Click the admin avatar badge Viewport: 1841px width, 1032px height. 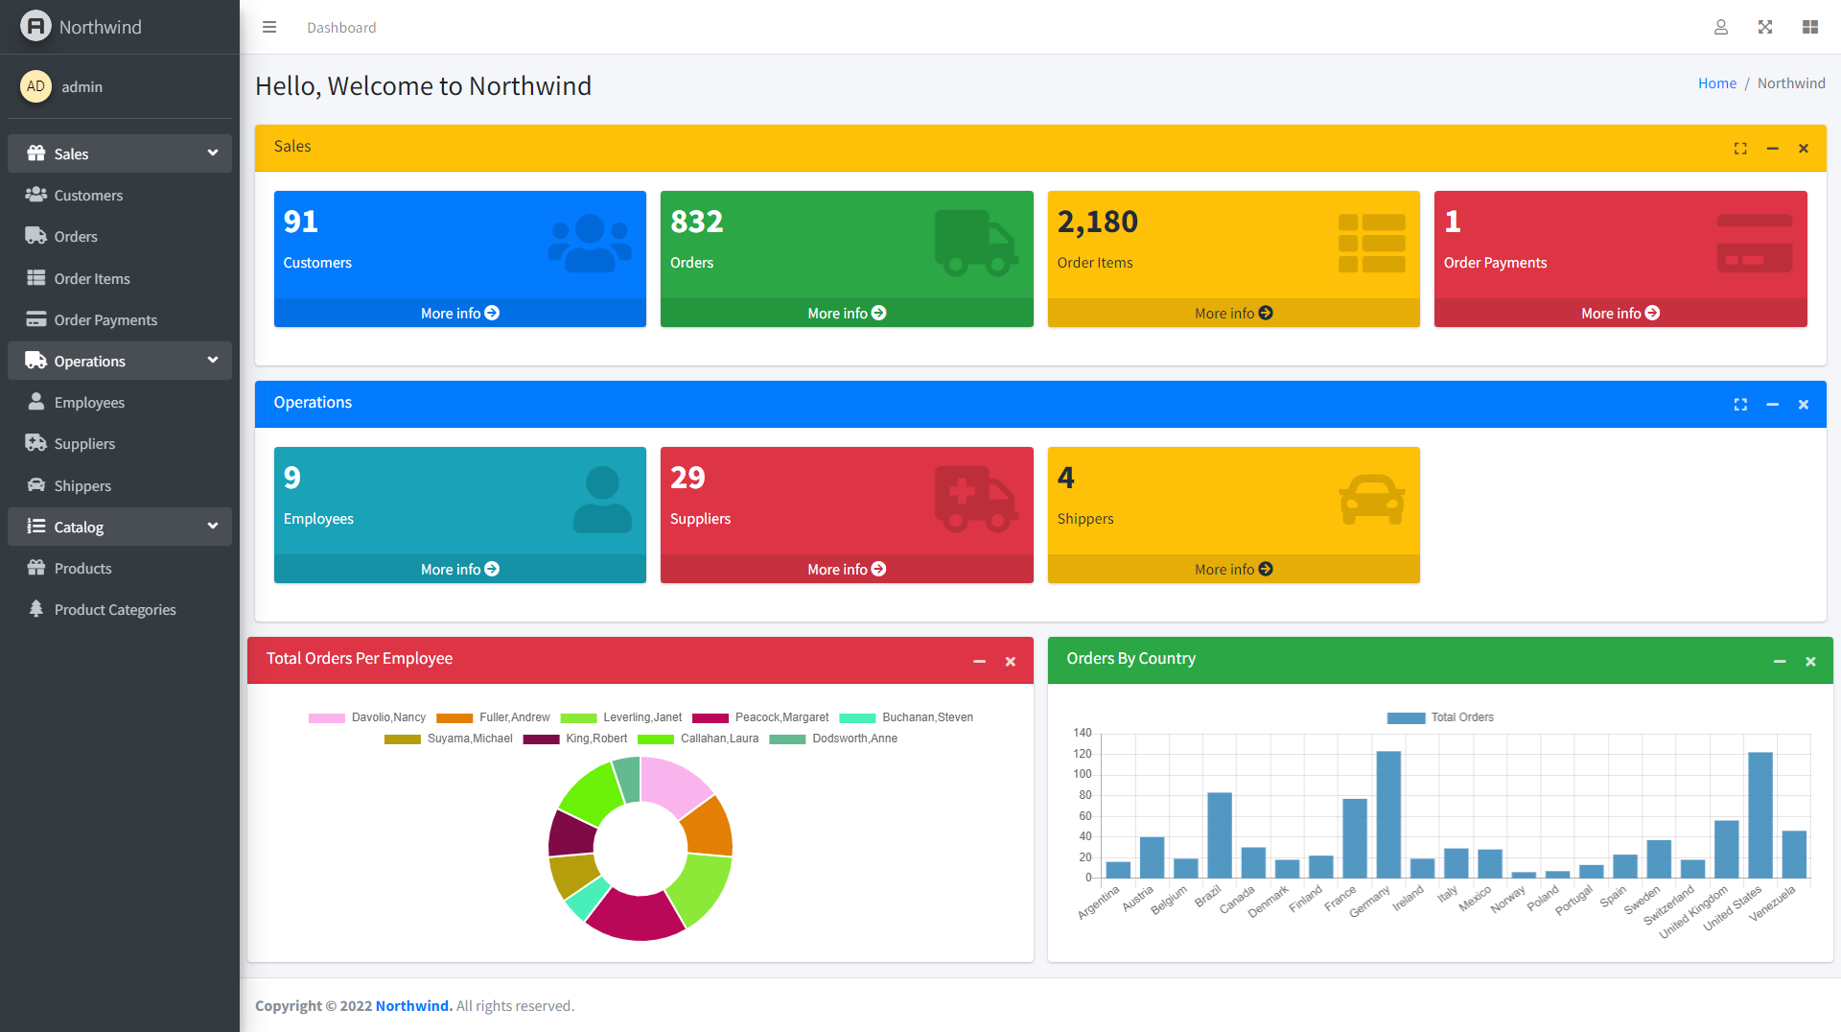35,86
